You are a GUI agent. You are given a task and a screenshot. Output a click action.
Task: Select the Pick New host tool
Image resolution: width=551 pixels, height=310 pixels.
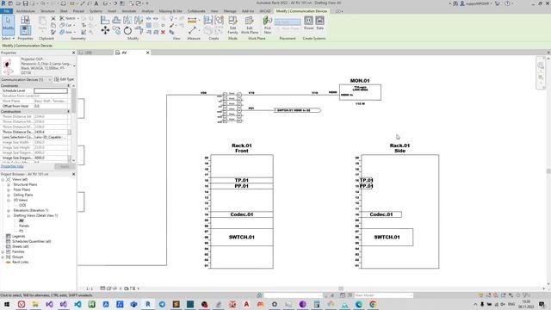point(268,25)
